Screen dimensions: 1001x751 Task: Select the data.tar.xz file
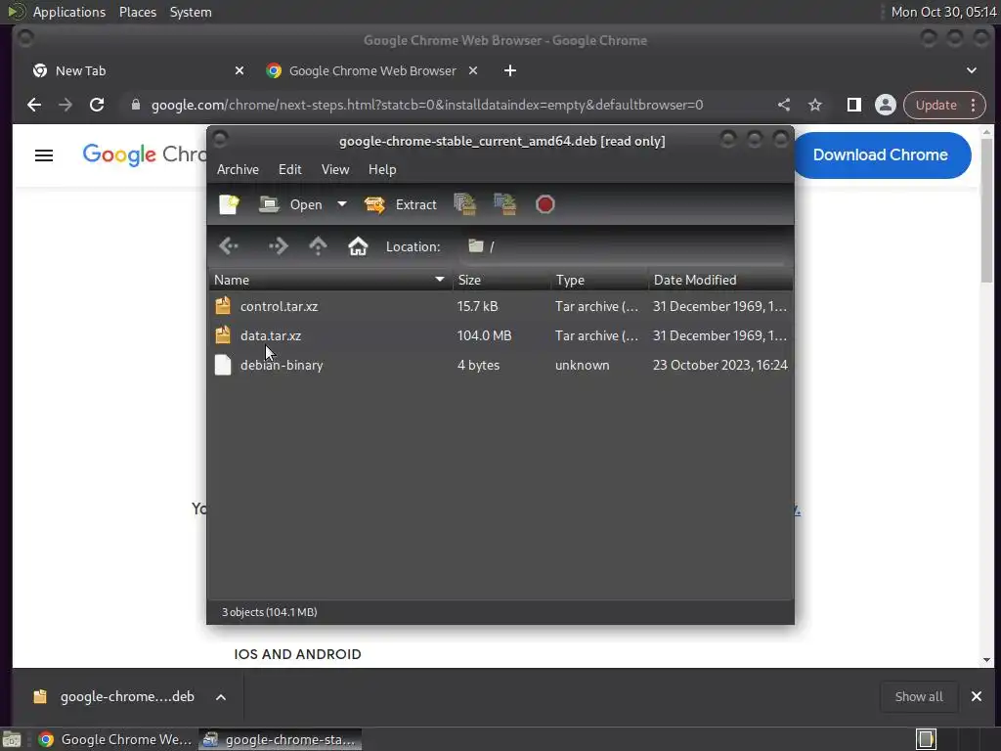(271, 336)
